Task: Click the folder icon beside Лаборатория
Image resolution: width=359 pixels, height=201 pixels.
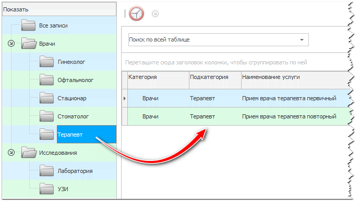Action: [x=47, y=171]
